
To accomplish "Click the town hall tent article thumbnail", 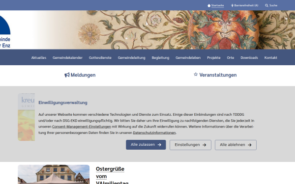I will (x=54, y=174).
